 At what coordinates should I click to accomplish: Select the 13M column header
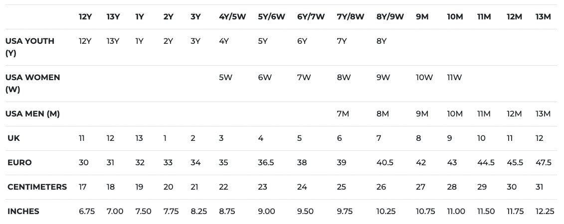point(543,17)
